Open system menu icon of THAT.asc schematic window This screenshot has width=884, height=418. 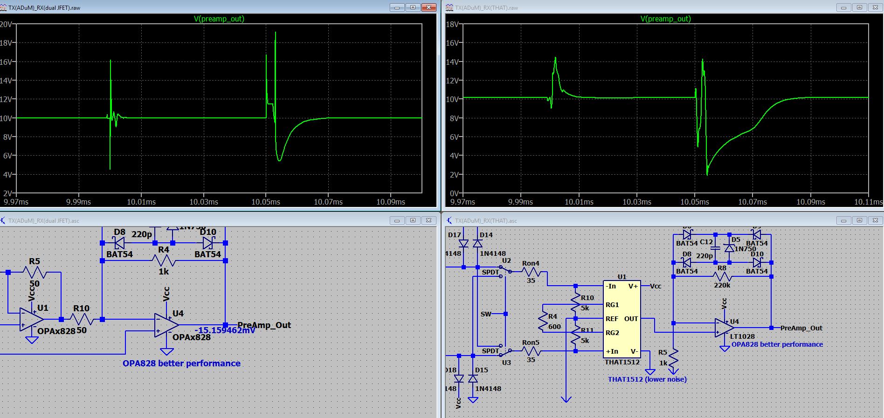(449, 220)
